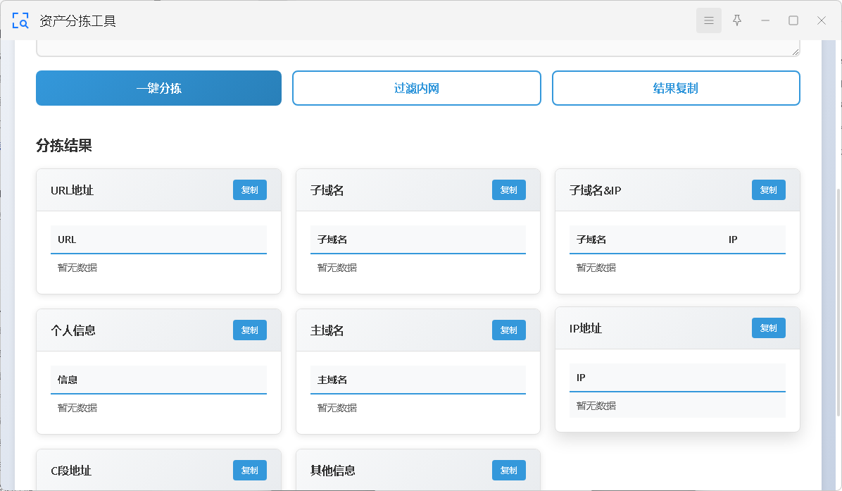Pin the window with the pushpin icon
The image size is (842, 491).
tap(737, 20)
